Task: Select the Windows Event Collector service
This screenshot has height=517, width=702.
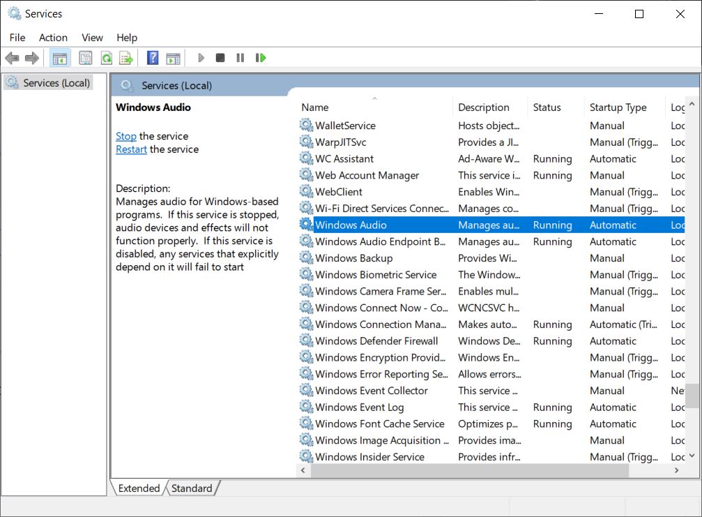Action: click(x=491, y=391)
